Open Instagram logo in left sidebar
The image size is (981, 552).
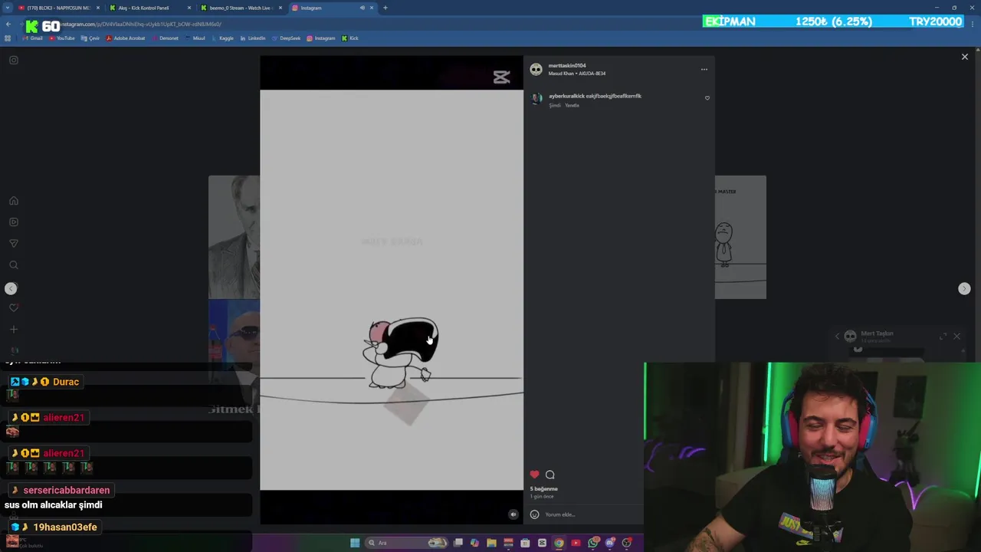[14, 60]
